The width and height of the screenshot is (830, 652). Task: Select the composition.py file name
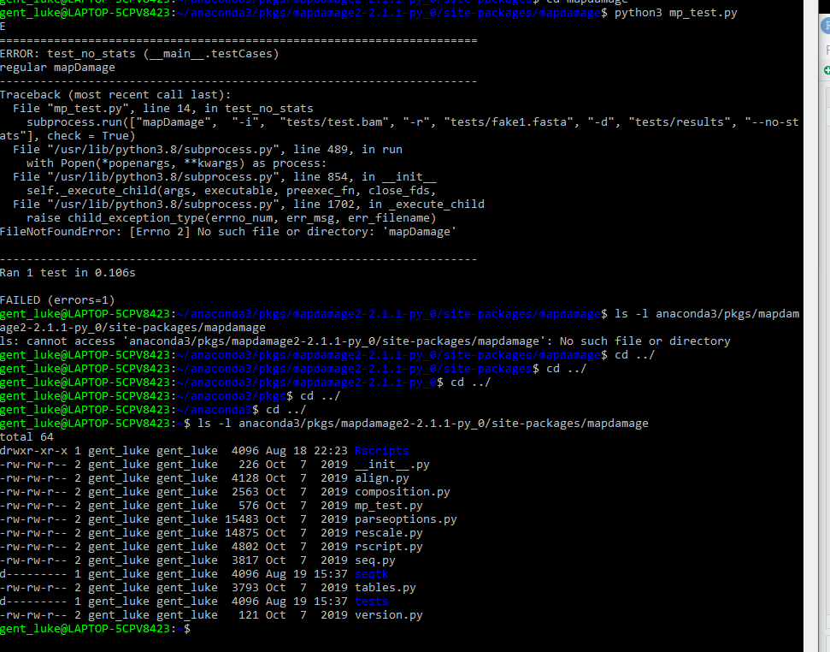click(x=402, y=492)
